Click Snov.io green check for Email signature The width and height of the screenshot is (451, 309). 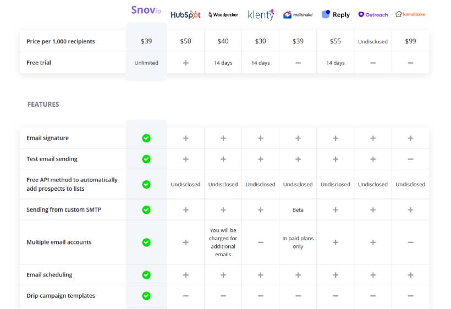click(146, 138)
